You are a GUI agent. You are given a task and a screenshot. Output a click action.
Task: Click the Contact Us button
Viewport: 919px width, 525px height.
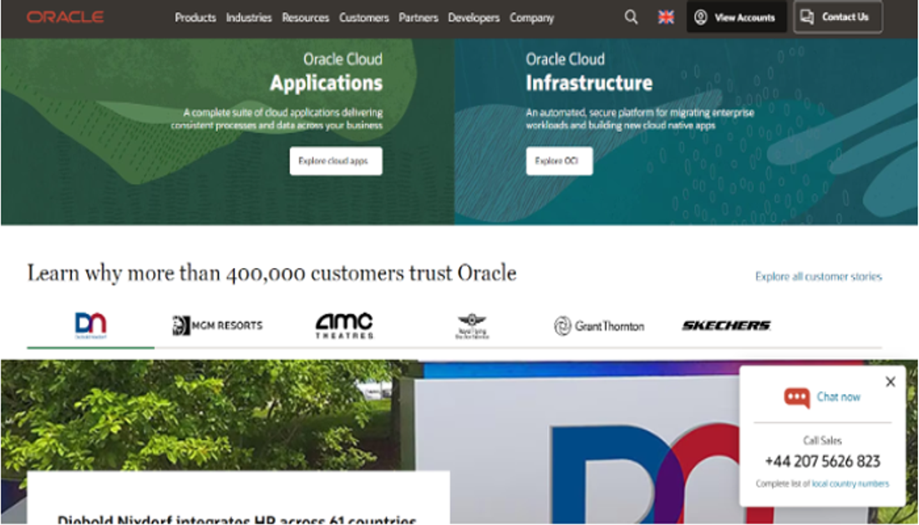pos(837,17)
